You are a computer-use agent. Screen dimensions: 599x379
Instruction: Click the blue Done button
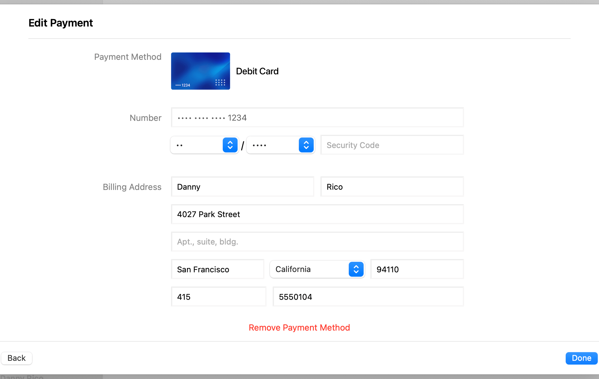(581, 358)
